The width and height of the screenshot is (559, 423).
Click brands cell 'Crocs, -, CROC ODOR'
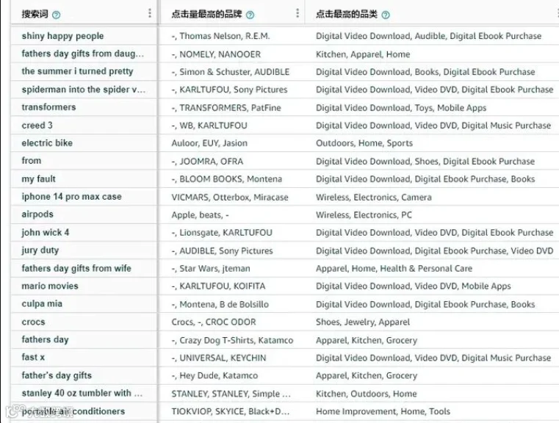214,322
